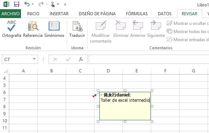Click the Excel application icon
This screenshot has width=209, height=133.
6,4
